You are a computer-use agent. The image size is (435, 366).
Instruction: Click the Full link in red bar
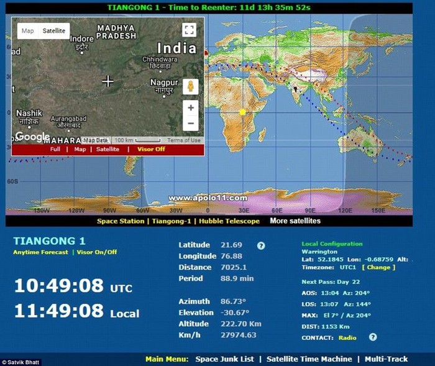pyautogui.click(x=55, y=149)
